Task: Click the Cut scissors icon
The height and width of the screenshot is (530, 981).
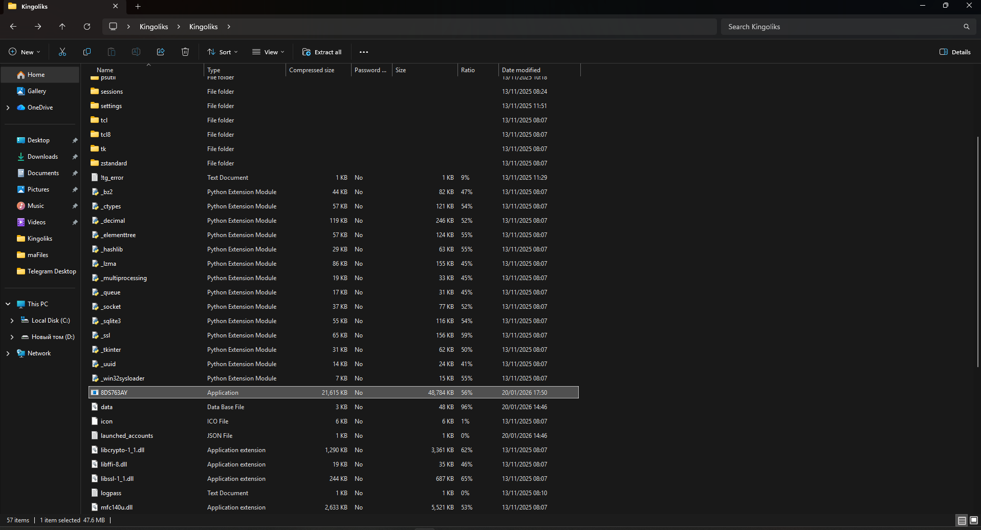Action: pyautogui.click(x=62, y=52)
